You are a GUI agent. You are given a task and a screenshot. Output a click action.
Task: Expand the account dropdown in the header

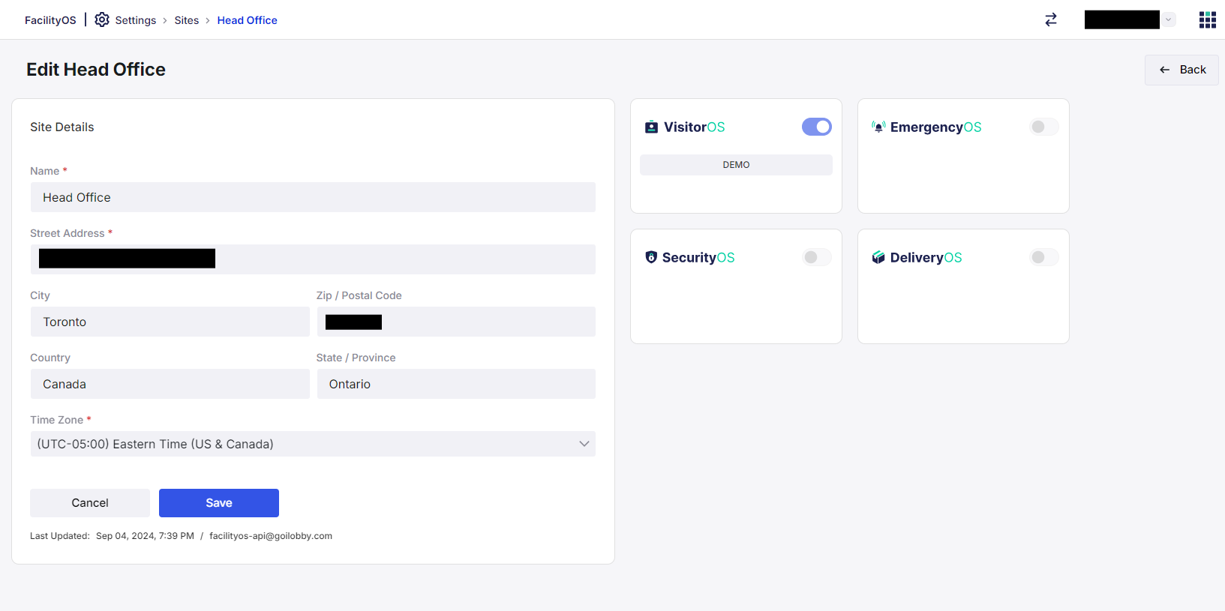pos(1169,19)
